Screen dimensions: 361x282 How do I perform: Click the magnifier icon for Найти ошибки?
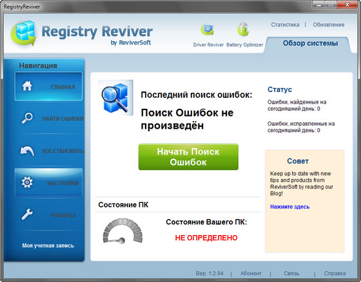(27, 118)
